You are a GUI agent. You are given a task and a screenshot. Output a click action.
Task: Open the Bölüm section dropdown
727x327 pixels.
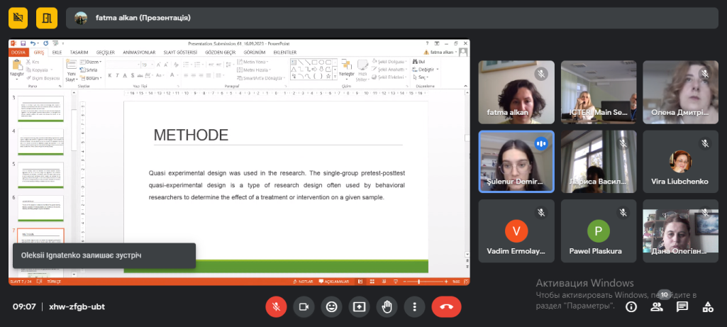pos(90,77)
